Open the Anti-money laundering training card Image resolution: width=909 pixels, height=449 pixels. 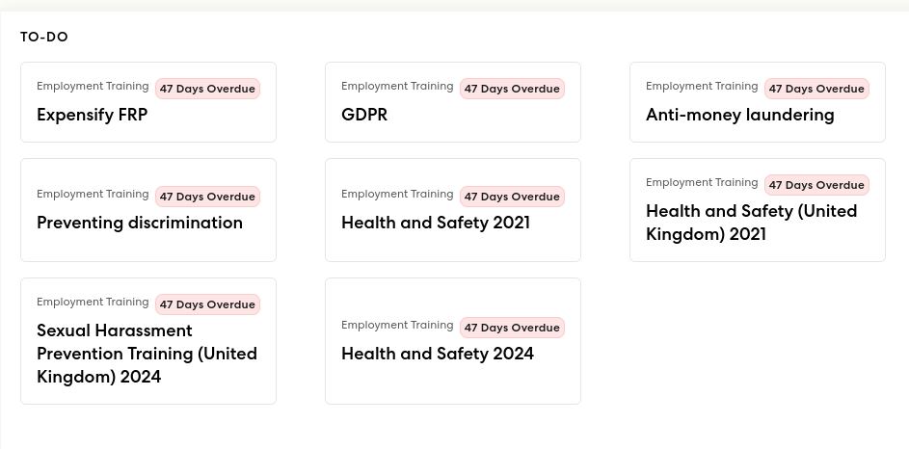tap(758, 102)
